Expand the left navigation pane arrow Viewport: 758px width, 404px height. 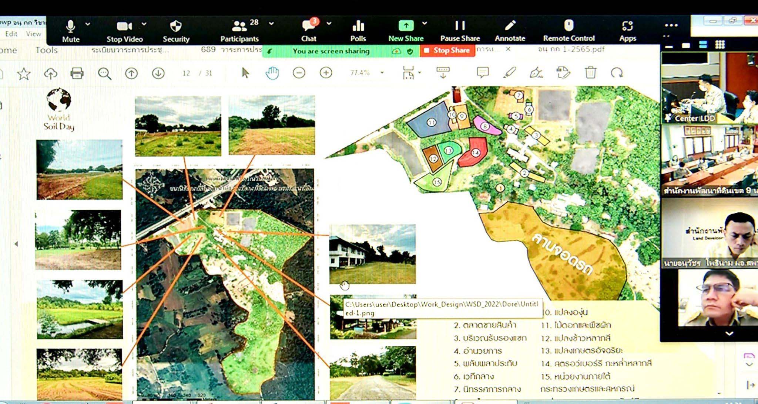pyautogui.click(x=16, y=244)
